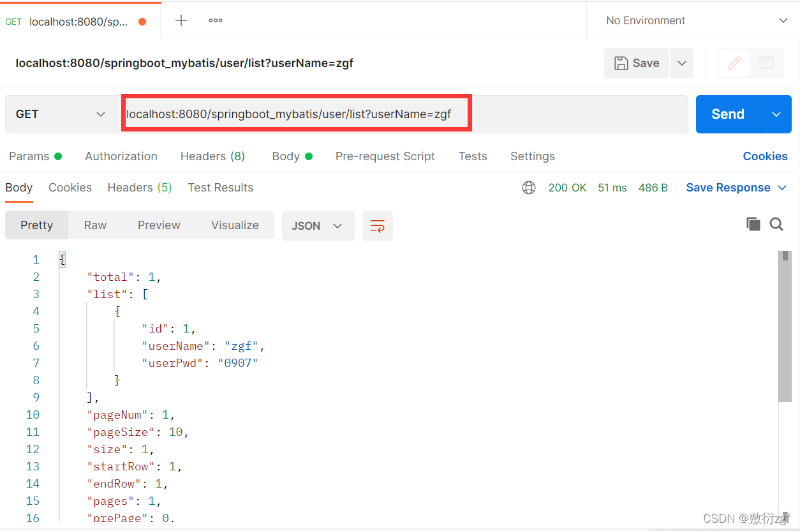The width and height of the screenshot is (800, 531).
Task: Open the tab options ellipsis menu
Action: tap(216, 20)
